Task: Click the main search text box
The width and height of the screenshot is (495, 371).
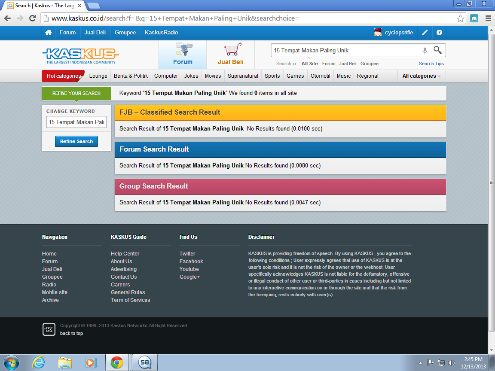Action: [x=345, y=51]
